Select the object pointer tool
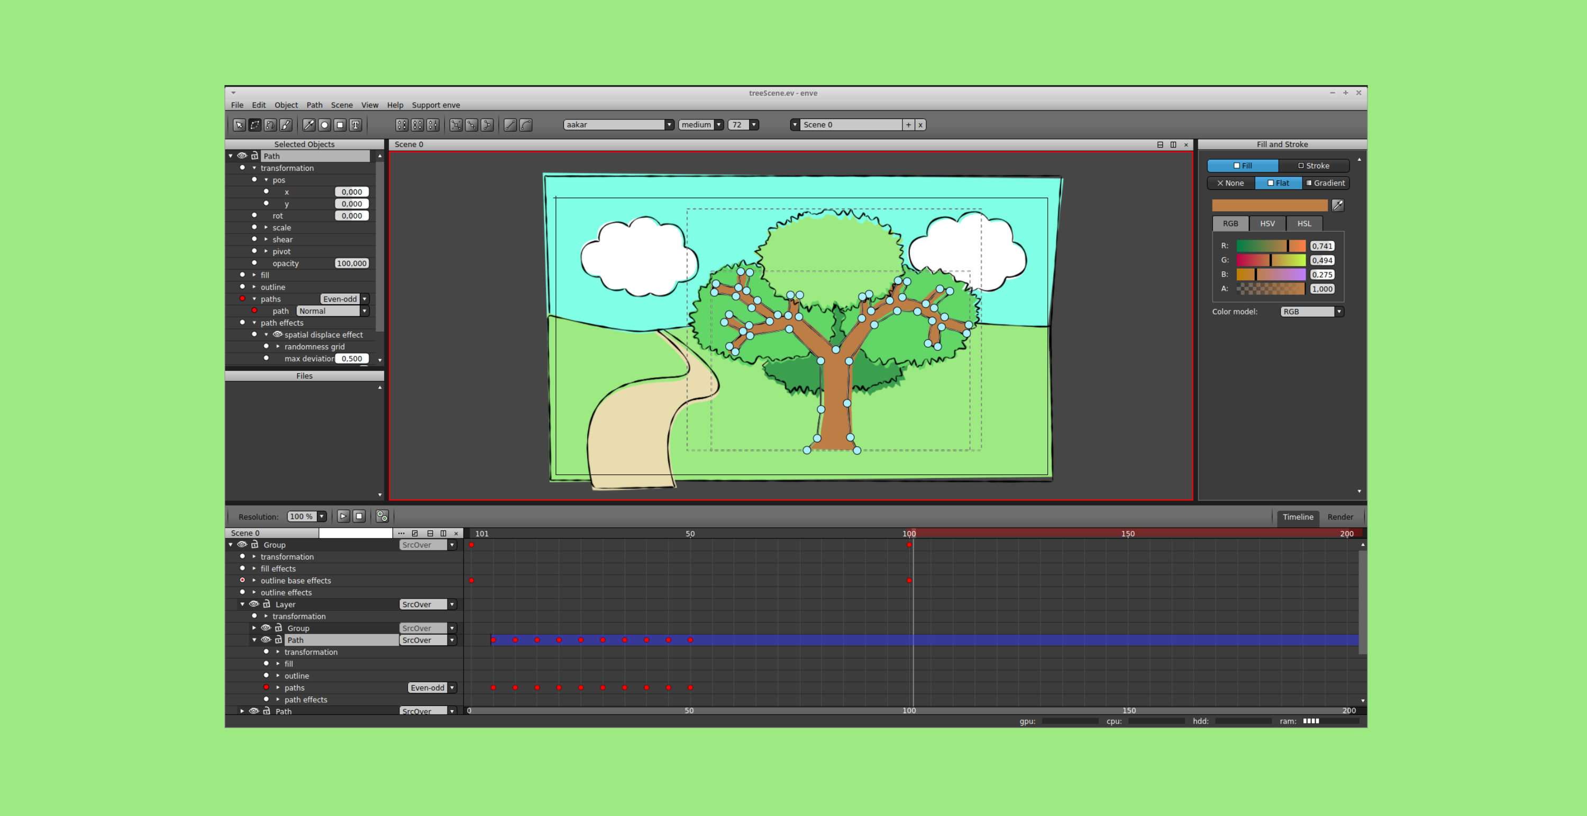Image resolution: width=1587 pixels, height=816 pixels. (239, 125)
